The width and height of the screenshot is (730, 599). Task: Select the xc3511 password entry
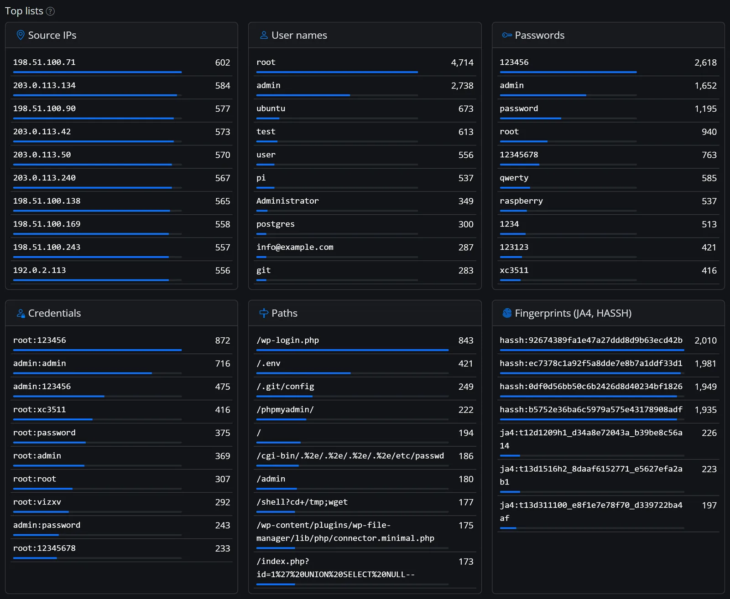click(x=608, y=273)
